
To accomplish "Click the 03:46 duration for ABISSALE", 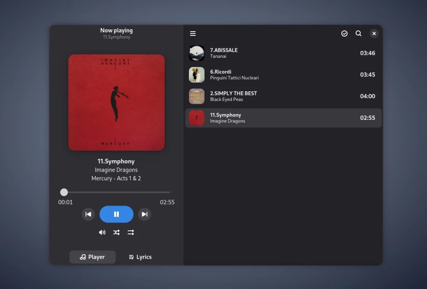I will click(x=367, y=53).
